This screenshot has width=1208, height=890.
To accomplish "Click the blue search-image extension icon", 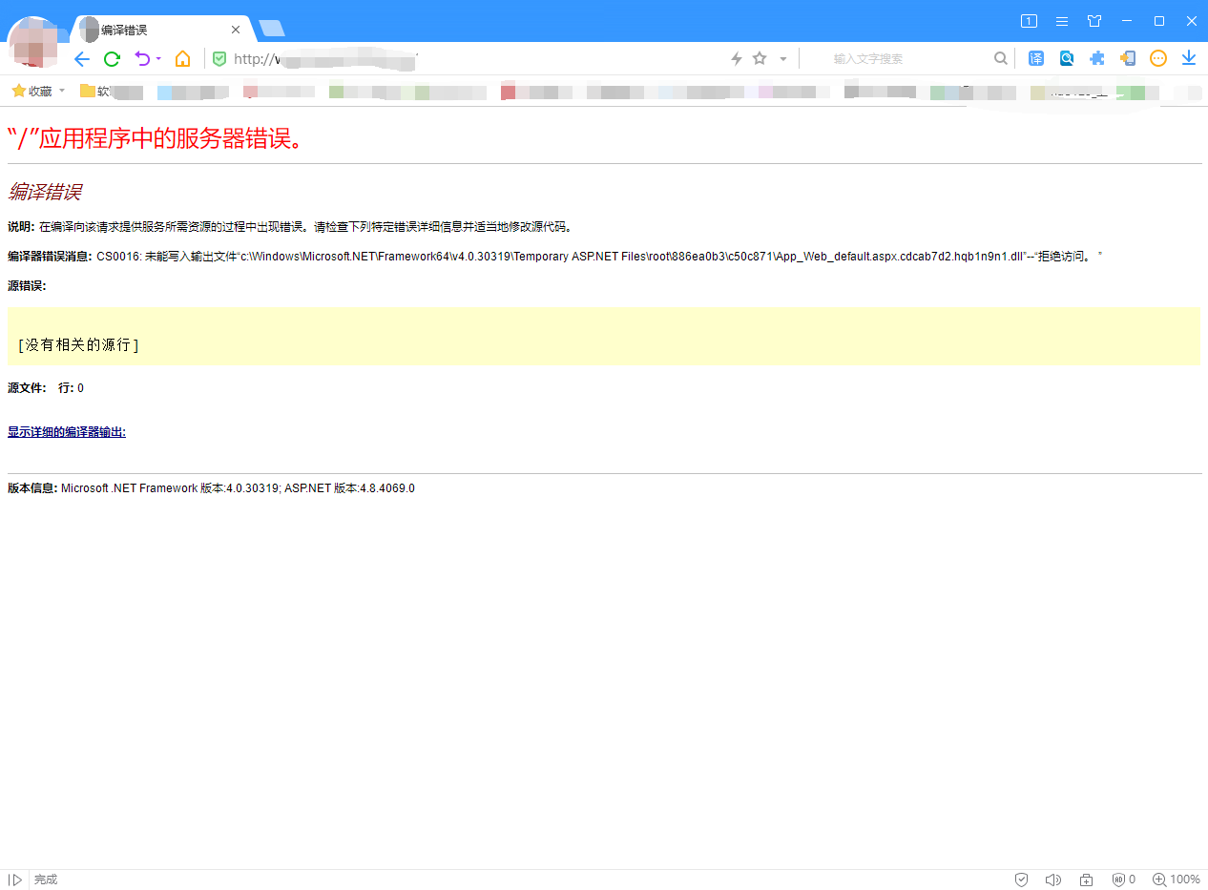I will [1067, 58].
